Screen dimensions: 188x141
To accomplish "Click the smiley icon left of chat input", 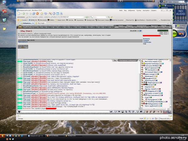I will tap(19, 112).
